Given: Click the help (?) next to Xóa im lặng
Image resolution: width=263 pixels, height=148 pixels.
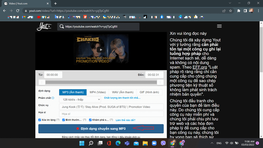Looking at the screenshot, I should coord(58,120).
